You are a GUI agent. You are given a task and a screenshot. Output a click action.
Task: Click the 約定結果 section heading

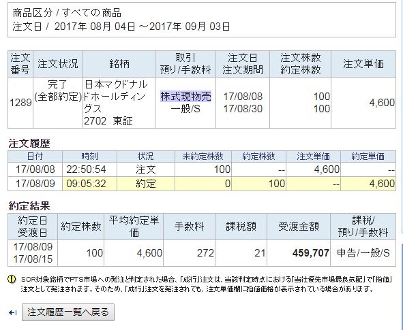[29, 206]
